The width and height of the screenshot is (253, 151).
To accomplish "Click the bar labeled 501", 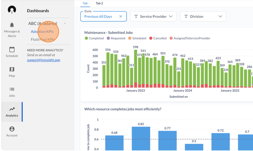I will [163, 72].
